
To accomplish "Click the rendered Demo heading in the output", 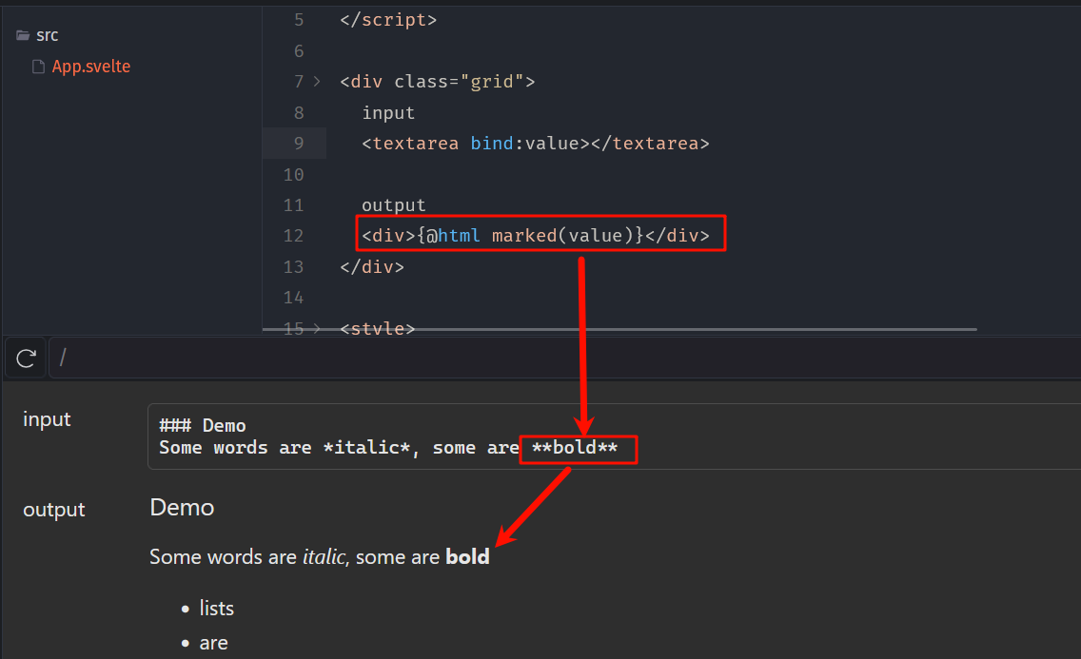I will pos(182,508).
